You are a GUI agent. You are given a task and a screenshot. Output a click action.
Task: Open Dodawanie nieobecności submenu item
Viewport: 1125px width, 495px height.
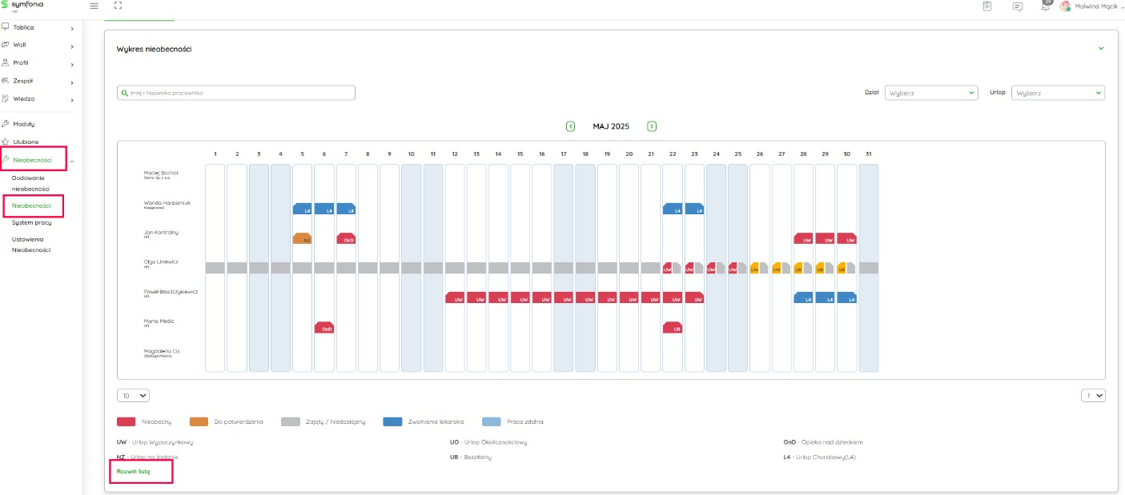coord(30,183)
